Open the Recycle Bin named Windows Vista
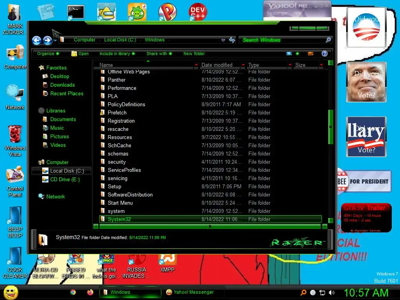 (x=15, y=141)
